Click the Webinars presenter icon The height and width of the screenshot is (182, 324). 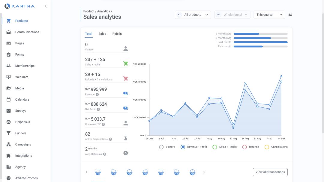9,77
